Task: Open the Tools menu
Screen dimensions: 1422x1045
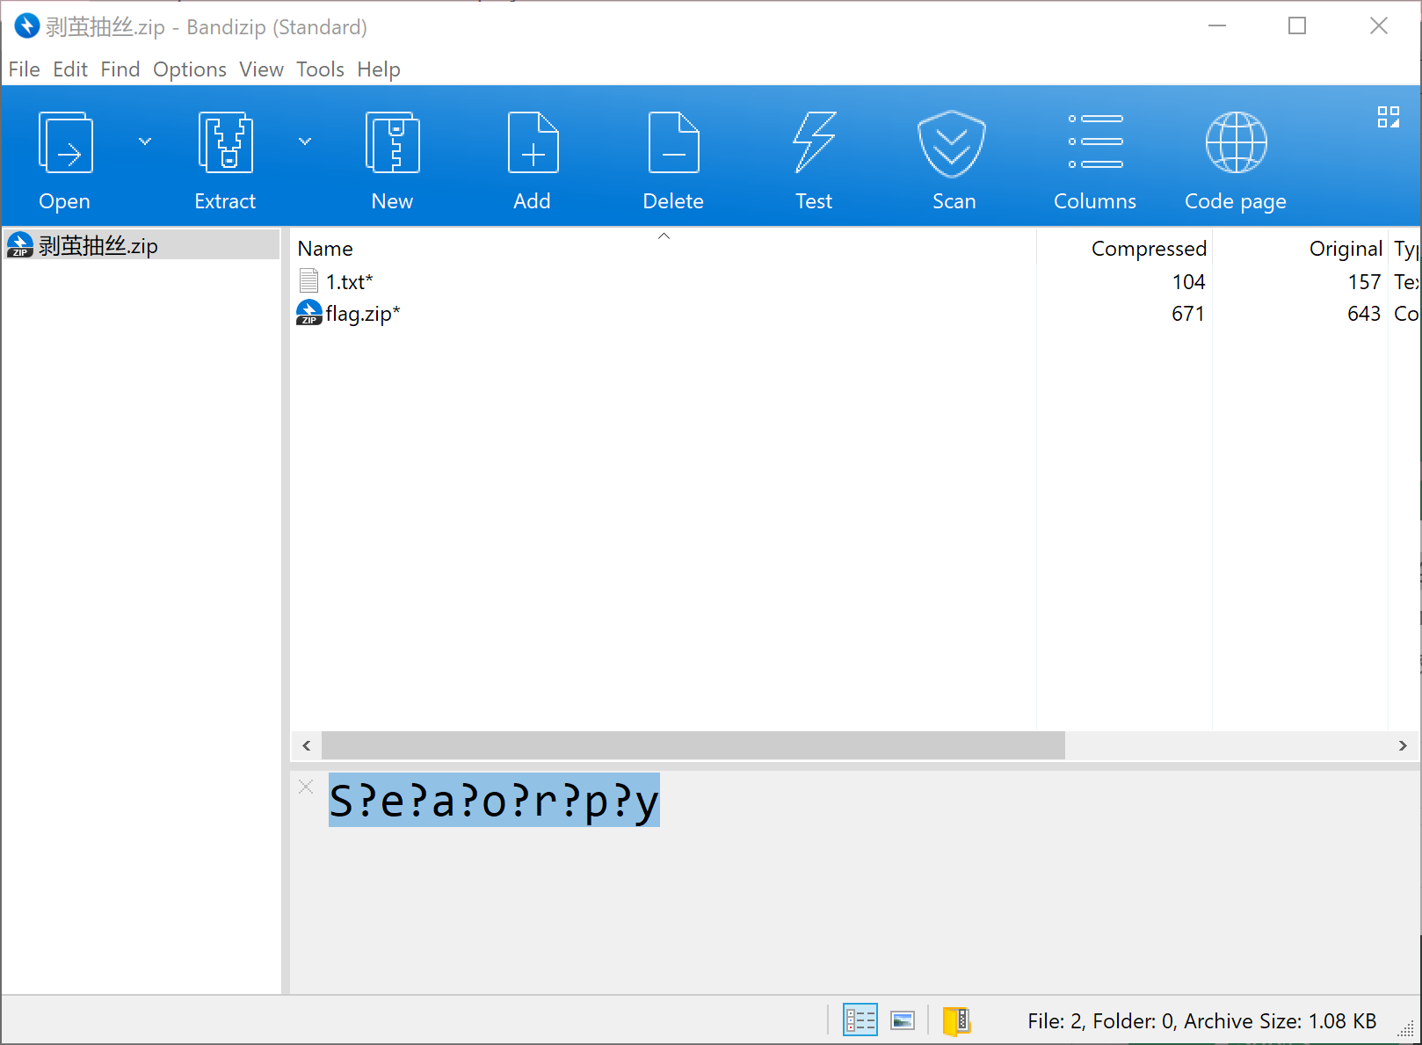Action: pos(320,69)
